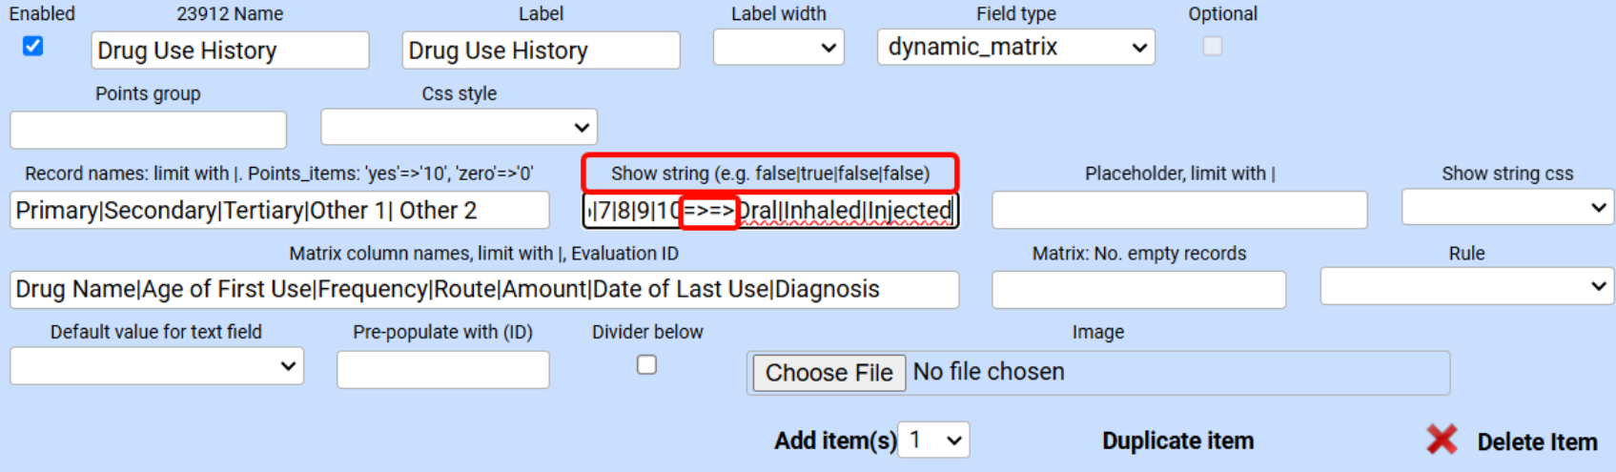
Task: Open the Rule dropdown
Action: 1465,286
